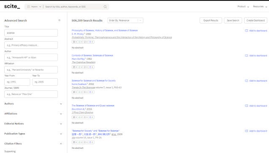Screen dimensions: 269x153
Task: Click contrasting citations badge for Mirsky paper
Action: 91,42
